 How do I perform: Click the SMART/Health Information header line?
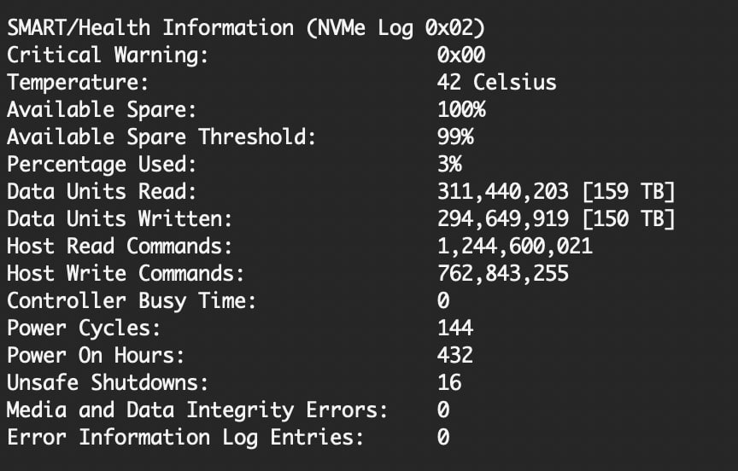[246, 27]
